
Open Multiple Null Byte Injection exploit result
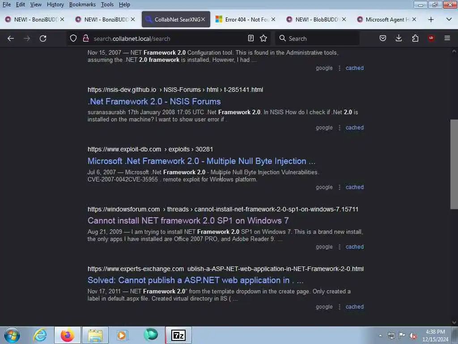pyautogui.click(x=202, y=161)
